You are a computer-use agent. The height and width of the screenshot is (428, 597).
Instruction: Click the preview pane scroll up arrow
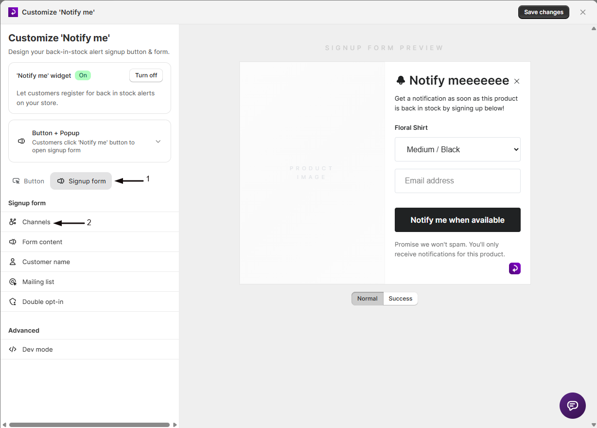(x=594, y=28)
